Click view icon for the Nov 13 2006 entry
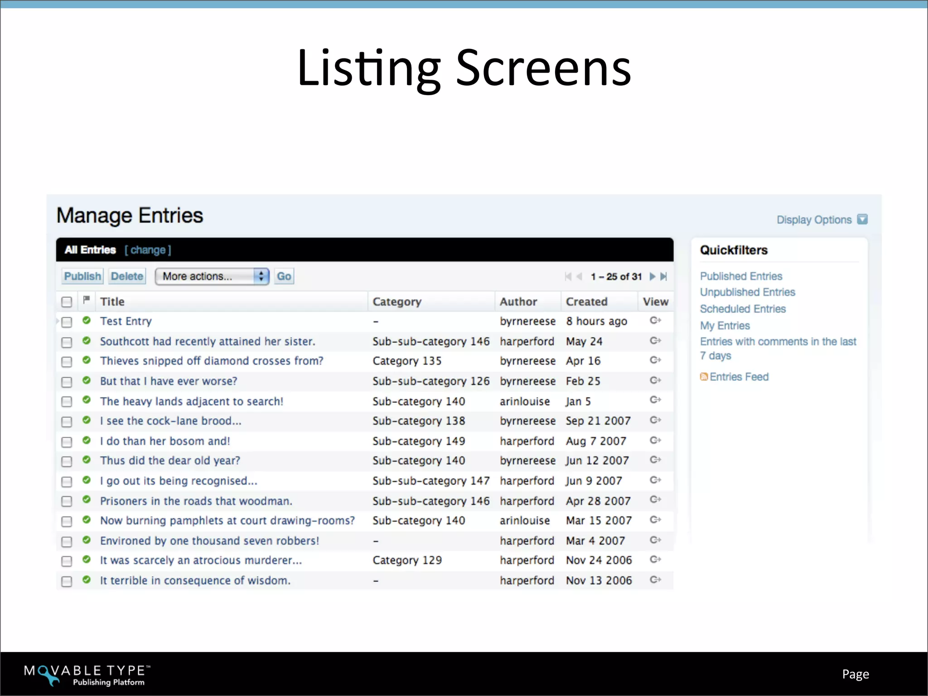Viewport: 928px width, 696px height. pyautogui.click(x=655, y=580)
